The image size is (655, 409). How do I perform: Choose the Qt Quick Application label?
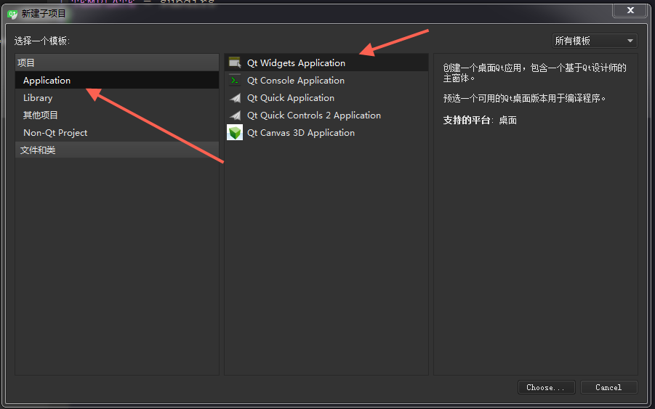(x=291, y=98)
